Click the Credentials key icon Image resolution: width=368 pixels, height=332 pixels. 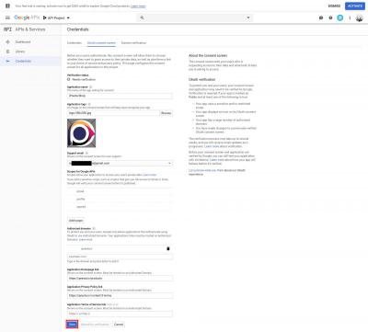[x=8, y=61]
